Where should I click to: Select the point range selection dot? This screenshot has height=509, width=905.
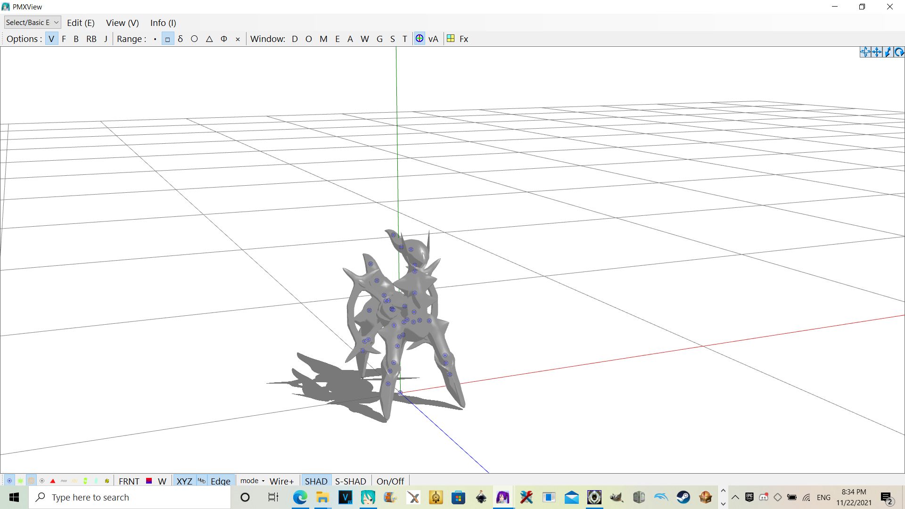(155, 39)
